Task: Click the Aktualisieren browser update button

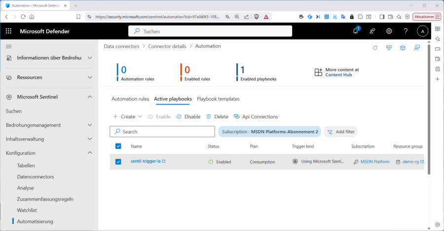Action: (x=427, y=17)
